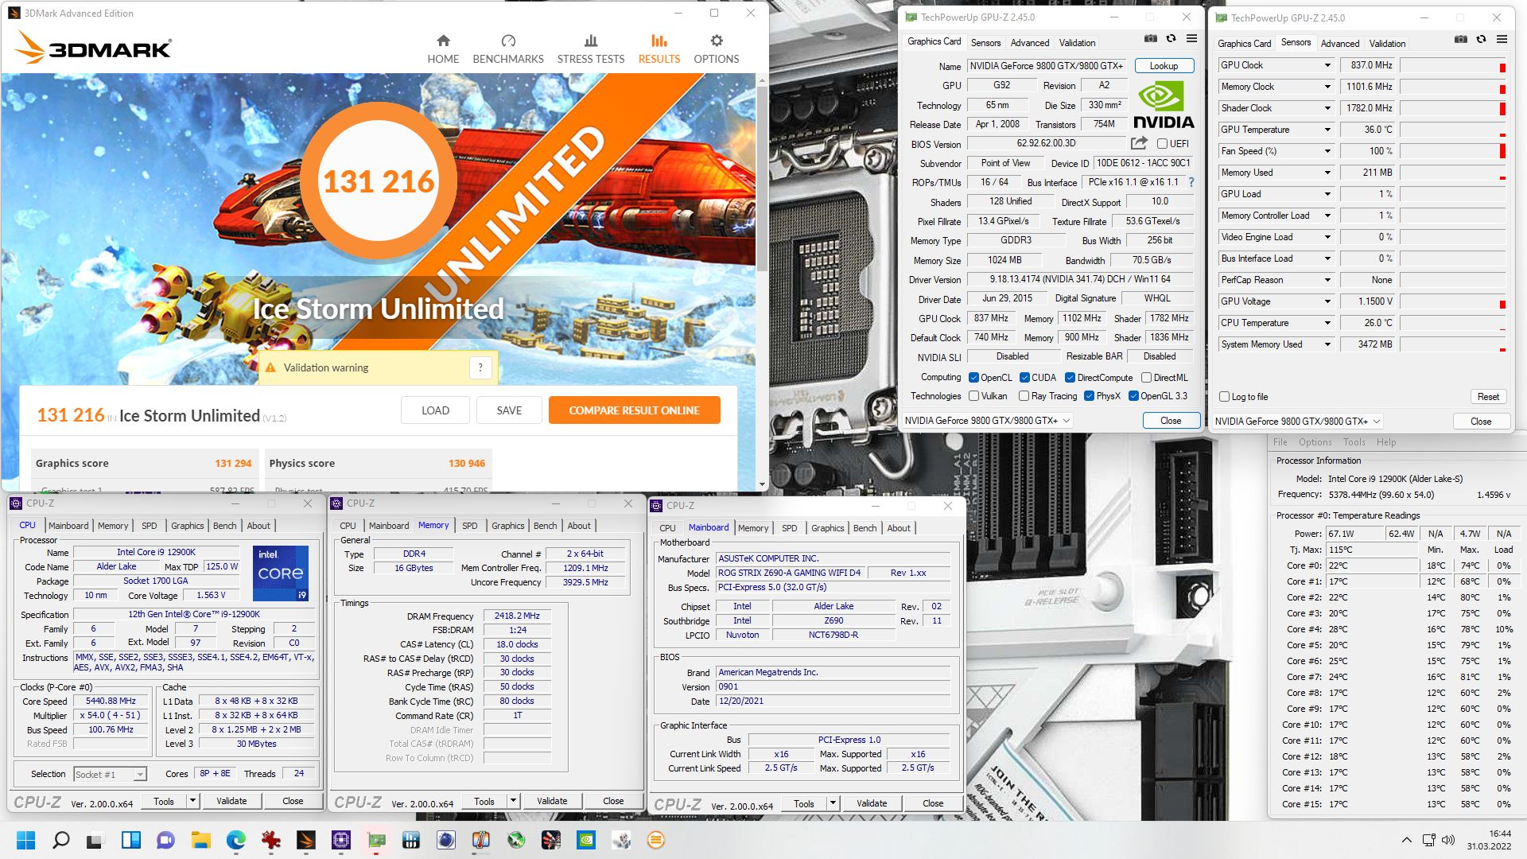This screenshot has width=1527, height=859.
Task: Open Options menu in Core Temp window
Action: [1315, 442]
